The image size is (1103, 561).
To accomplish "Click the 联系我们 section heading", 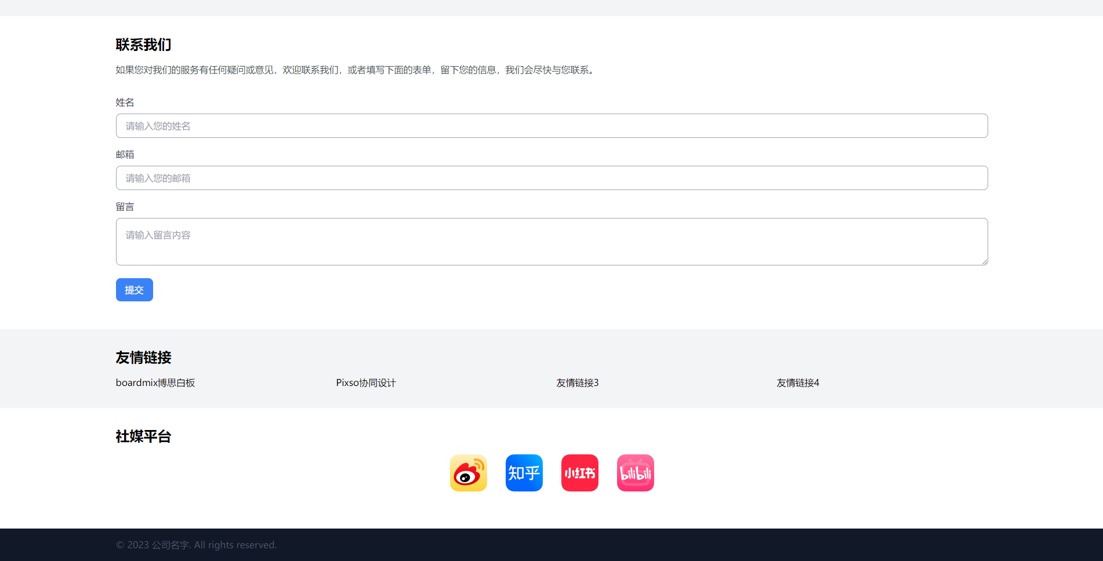I will click(x=143, y=45).
